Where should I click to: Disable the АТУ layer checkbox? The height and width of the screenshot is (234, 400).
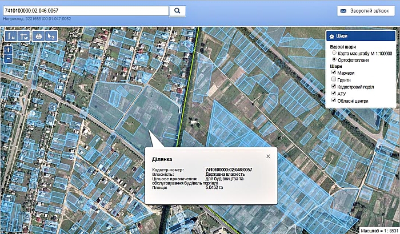(334, 94)
